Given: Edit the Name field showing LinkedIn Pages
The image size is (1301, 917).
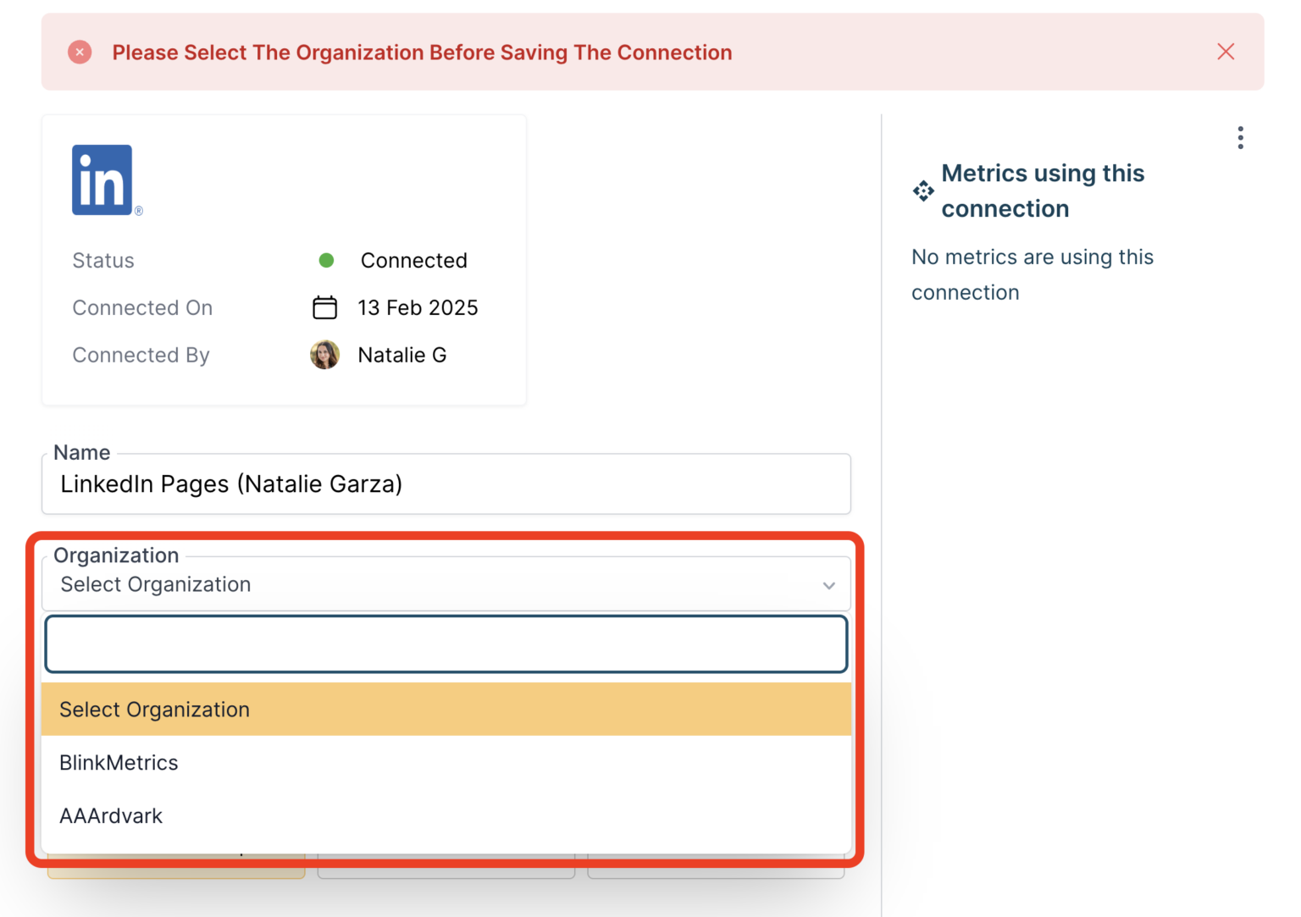Looking at the screenshot, I should (446, 484).
